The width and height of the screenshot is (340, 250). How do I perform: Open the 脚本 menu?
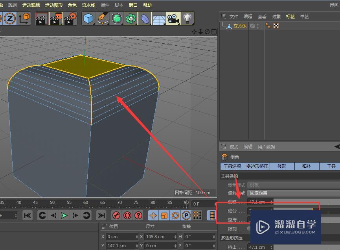point(119,5)
